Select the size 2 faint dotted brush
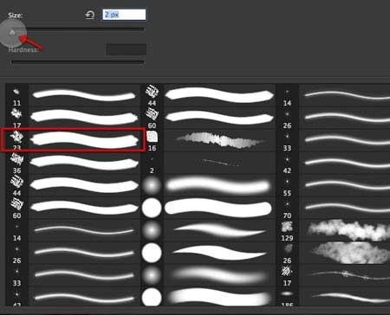The width and height of the screenshot is (390, 315). 208,163
